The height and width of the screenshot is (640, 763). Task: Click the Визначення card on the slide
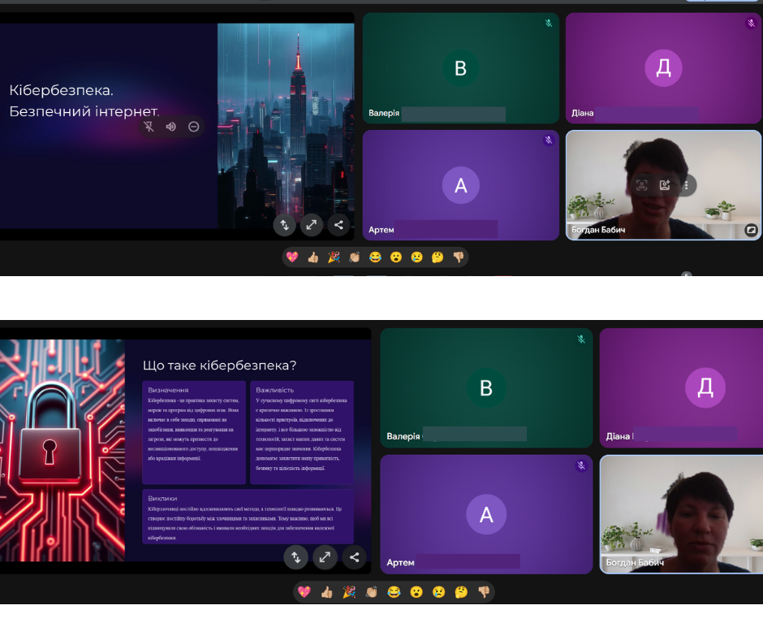[x=194, y=432]
